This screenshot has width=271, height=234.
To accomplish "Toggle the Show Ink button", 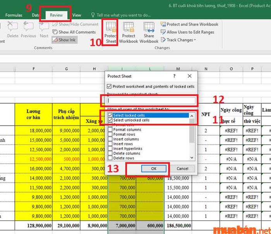I will pyautogui.click(x=65, y=40).
